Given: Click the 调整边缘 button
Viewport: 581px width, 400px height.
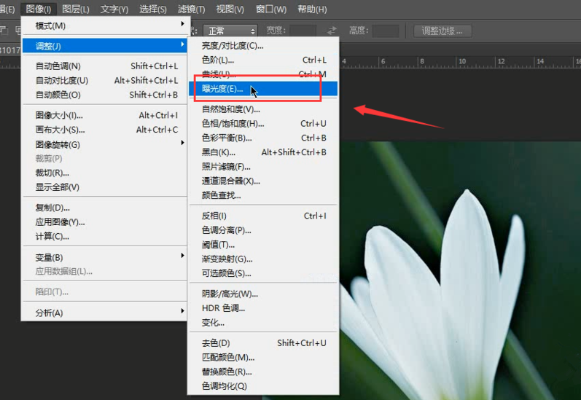Looking at the screenshot, I should tap(442, 31).
